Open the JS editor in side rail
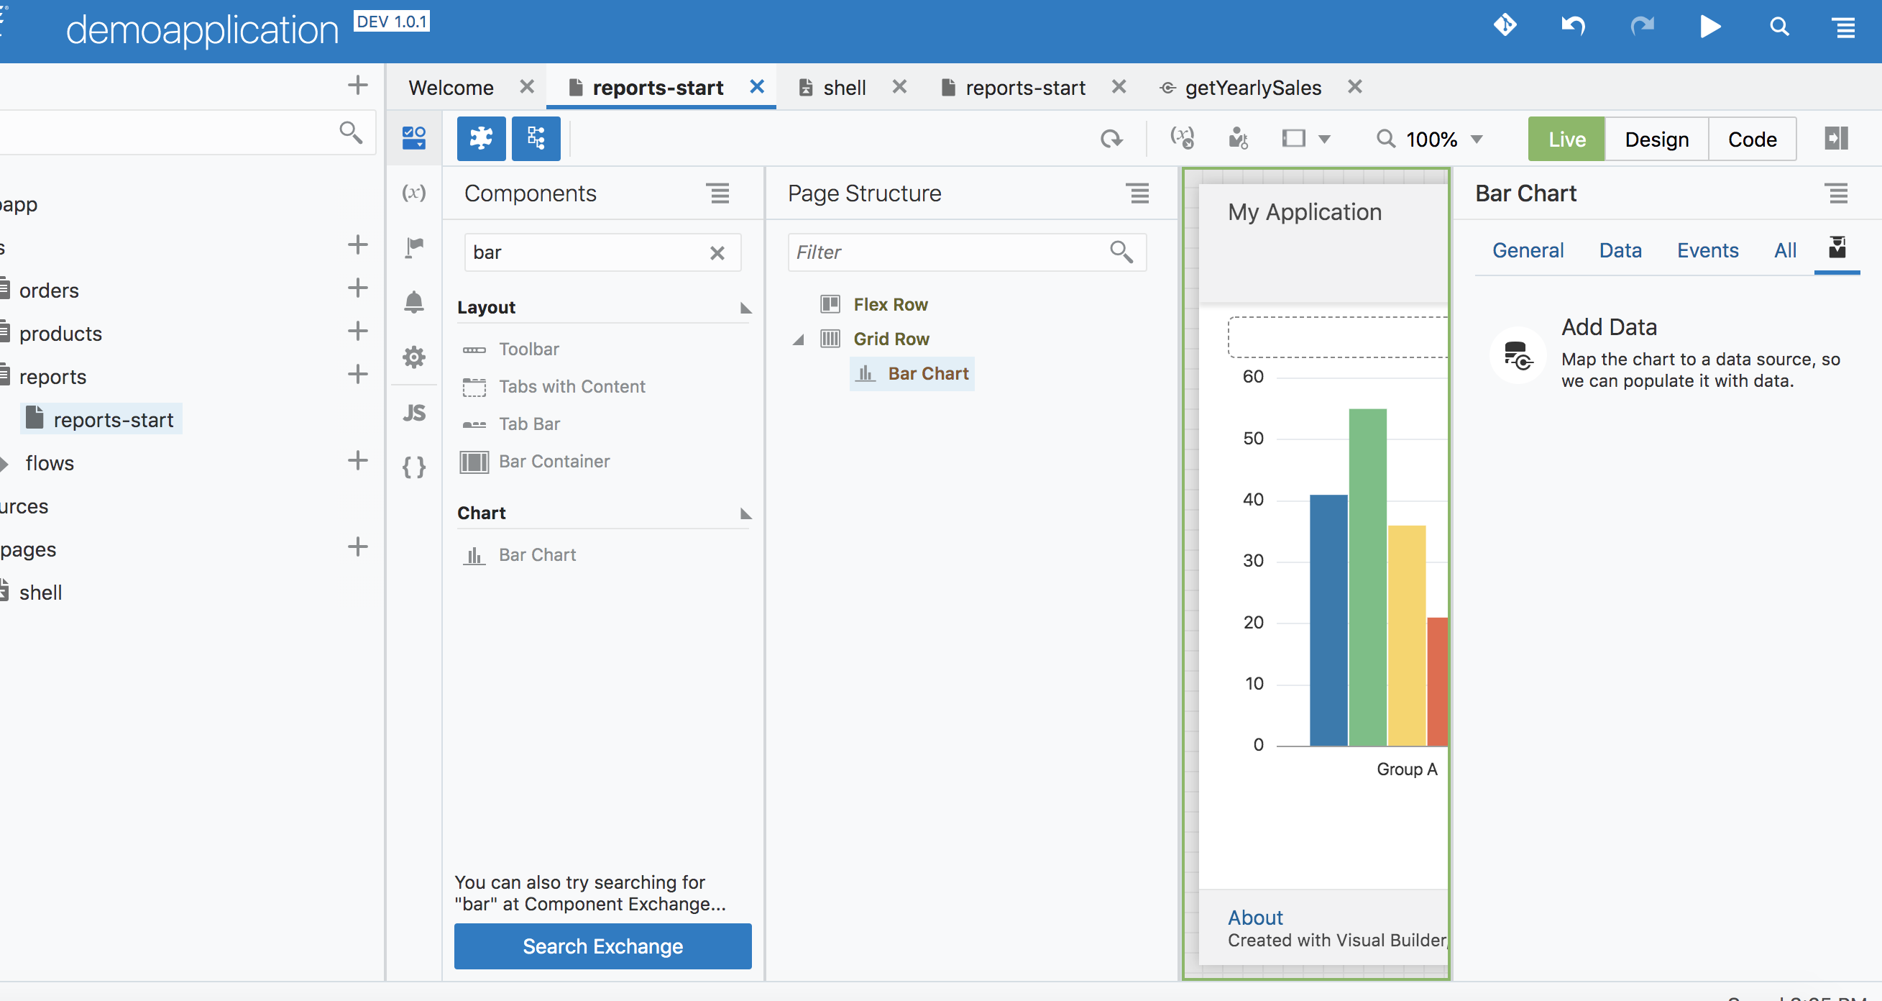 click(x=413, y=413)
